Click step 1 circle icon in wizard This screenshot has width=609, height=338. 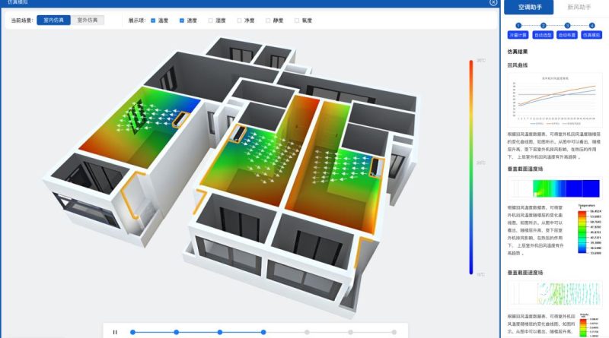[517, 25]
